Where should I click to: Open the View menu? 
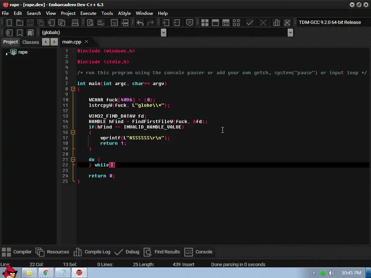[x=51, y=13]
